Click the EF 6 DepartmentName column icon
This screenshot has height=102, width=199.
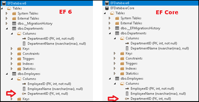click(x=24, y=44)
